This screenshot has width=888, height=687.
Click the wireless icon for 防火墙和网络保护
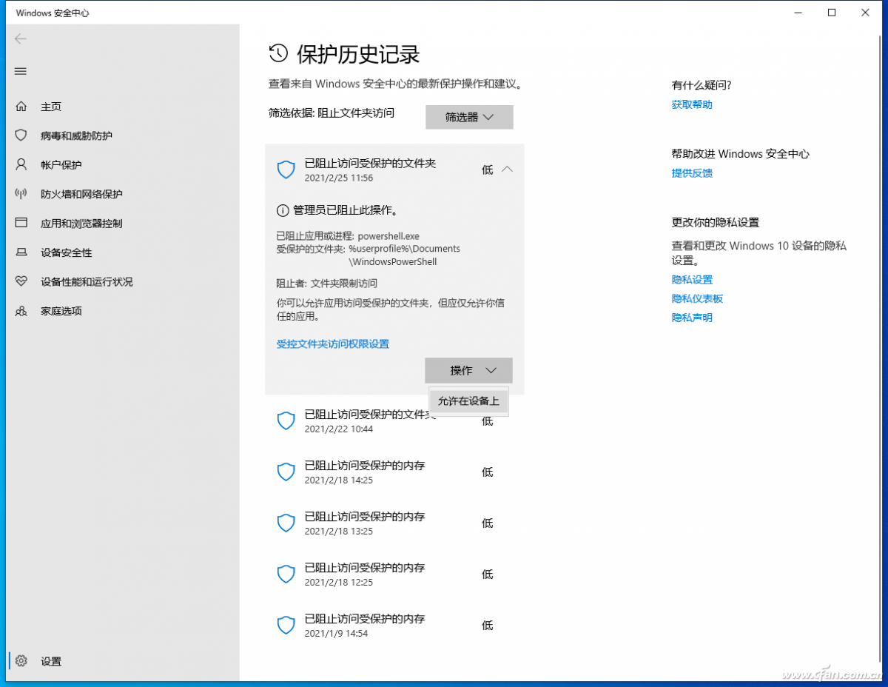pyautogui.click(x=21, y=194)
